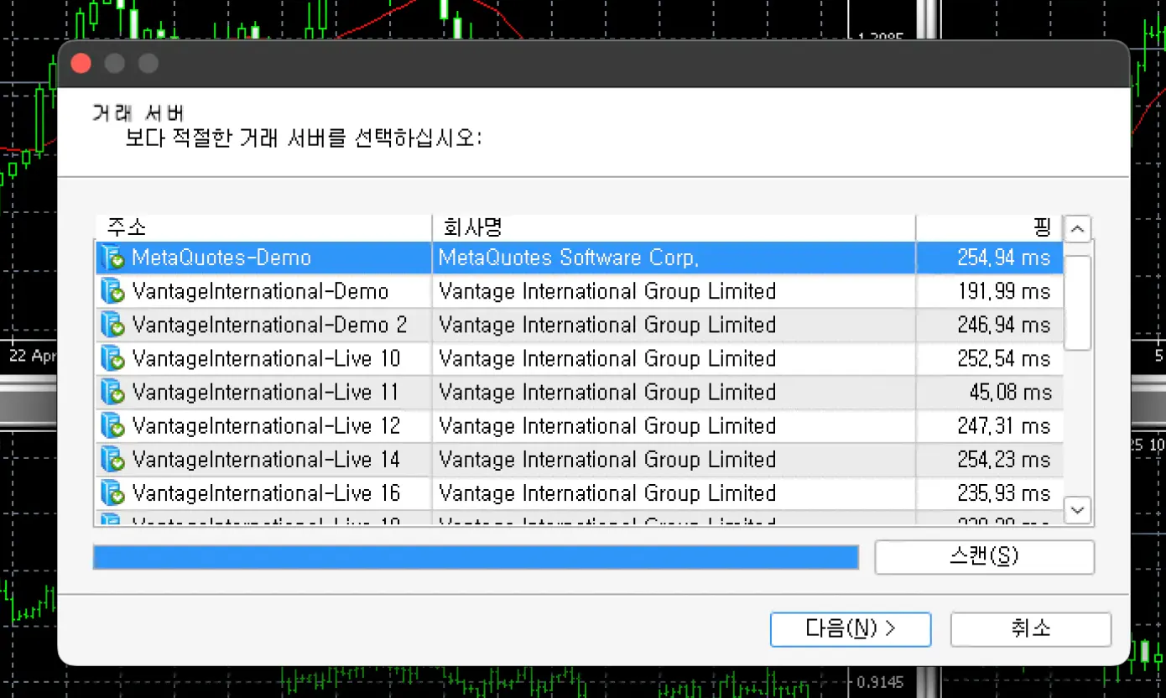Sort the list by the 핑 column
This screenshot has width=1166, height=698.
click(990, 227)
